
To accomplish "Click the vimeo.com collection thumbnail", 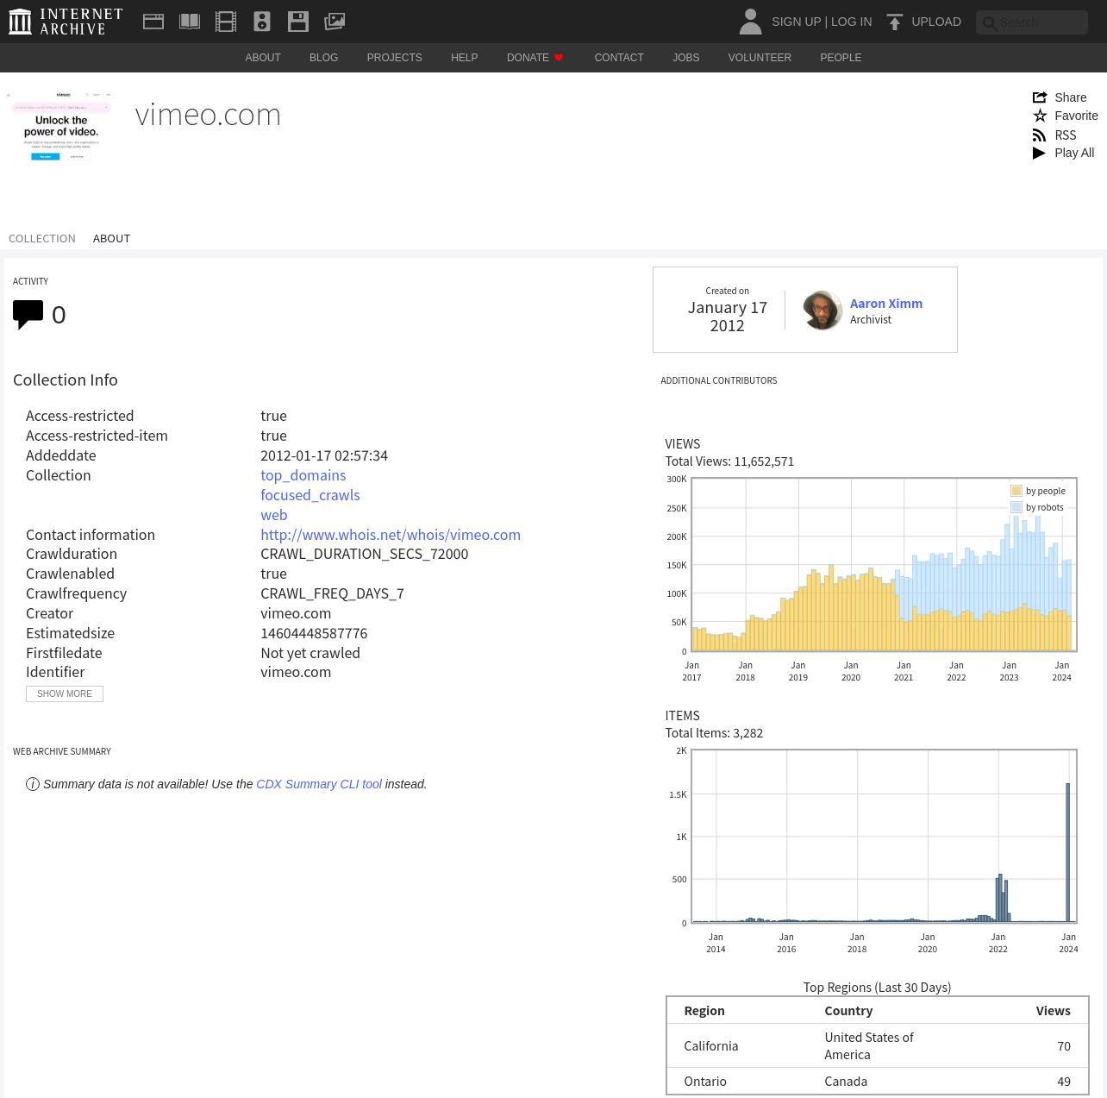I will [x=61, y=126].
